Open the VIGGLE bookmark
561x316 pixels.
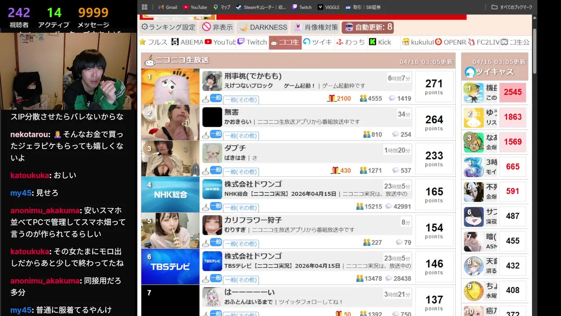pyautogui.click(x=328, y=7)
